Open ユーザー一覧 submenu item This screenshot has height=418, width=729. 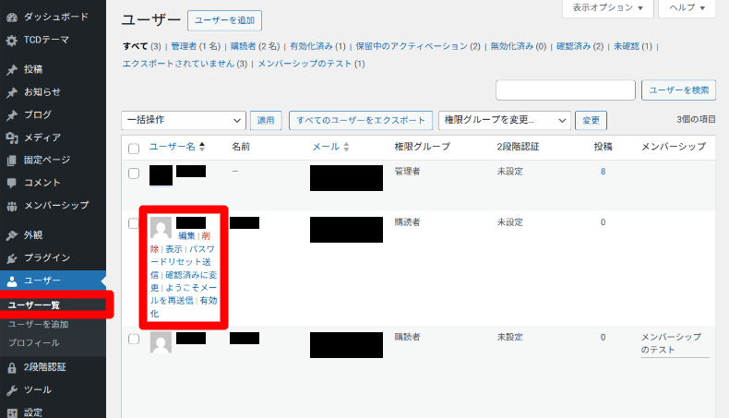(x=34, y=305)
